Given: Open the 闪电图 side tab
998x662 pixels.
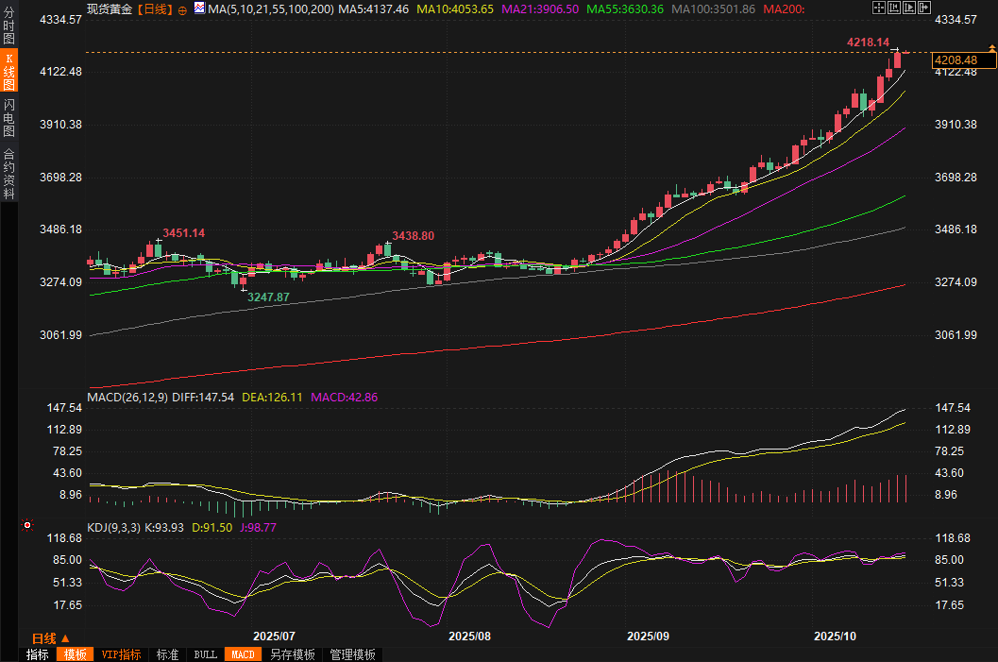Looking at the screenshot, I should 8,117.
